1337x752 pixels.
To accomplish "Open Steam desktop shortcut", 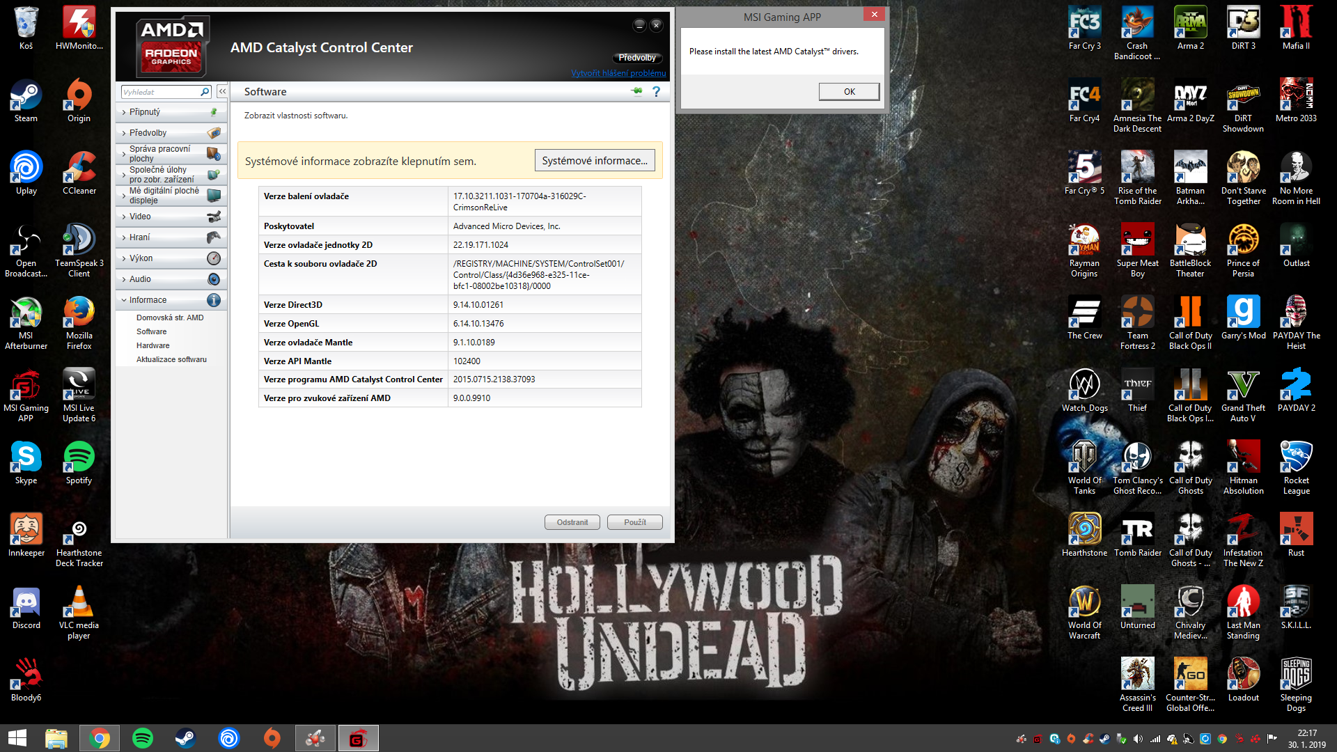I will (x=26, y=101).
